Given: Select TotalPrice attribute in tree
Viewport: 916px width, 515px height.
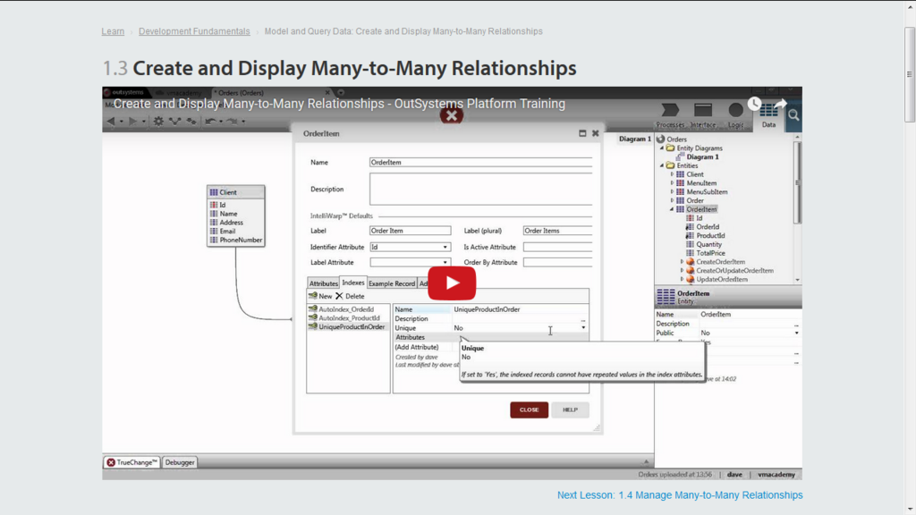Looking at the screenshot, I should [710, 253].
